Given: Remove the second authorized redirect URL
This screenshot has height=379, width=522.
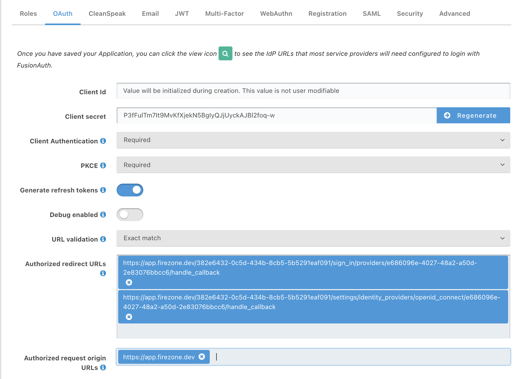Looking at the screenshot, I should (129, 317).
